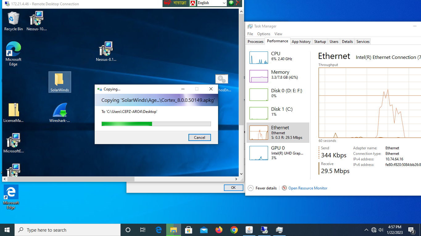
Task: Open Edge from the taskbar
Action: tap(159, 230)
